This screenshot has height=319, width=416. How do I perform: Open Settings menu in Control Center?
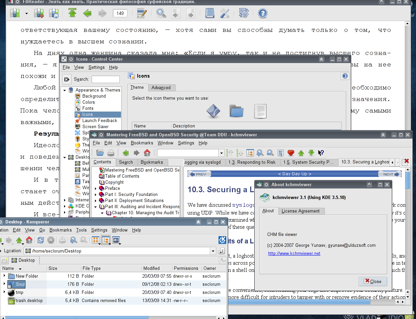[x=96, y=67]
